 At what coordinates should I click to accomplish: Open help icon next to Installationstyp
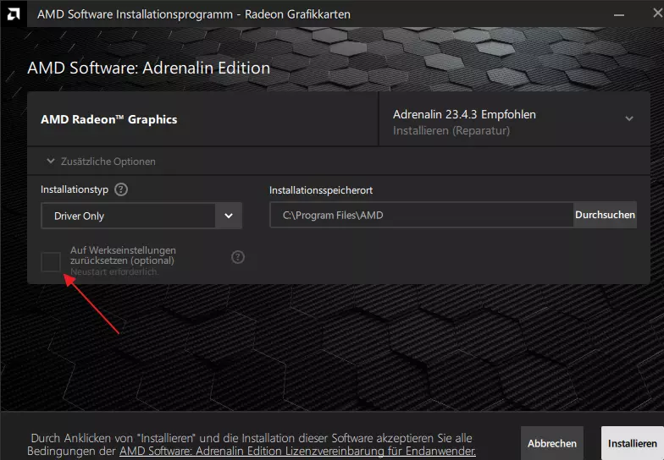pos(121,189)
